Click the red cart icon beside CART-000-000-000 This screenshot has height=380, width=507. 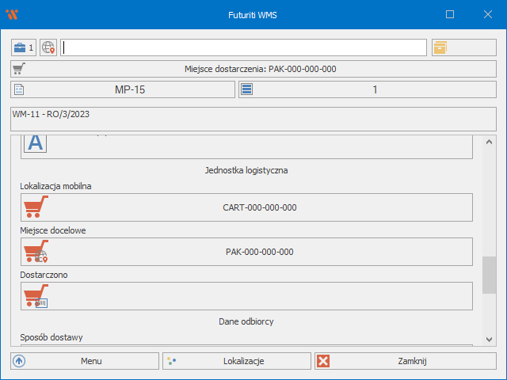click(35, 207)
